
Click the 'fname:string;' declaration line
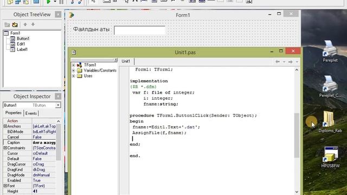pyautogui.click(x=160, y=104)
